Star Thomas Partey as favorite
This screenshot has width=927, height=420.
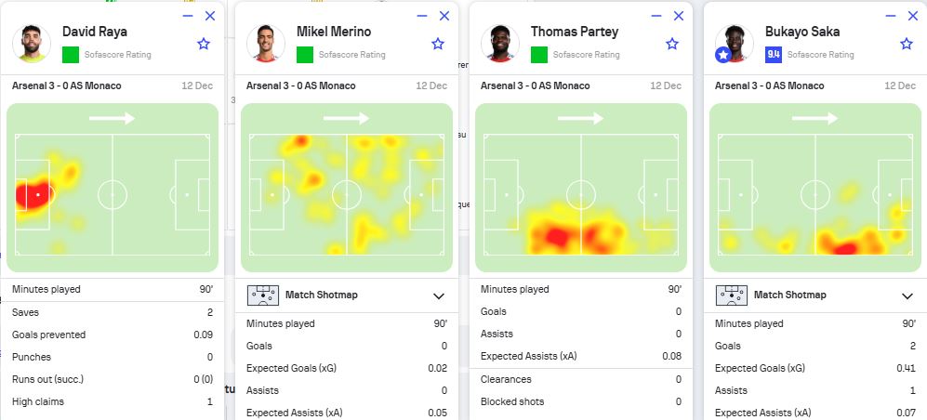[x=671, y=43]
